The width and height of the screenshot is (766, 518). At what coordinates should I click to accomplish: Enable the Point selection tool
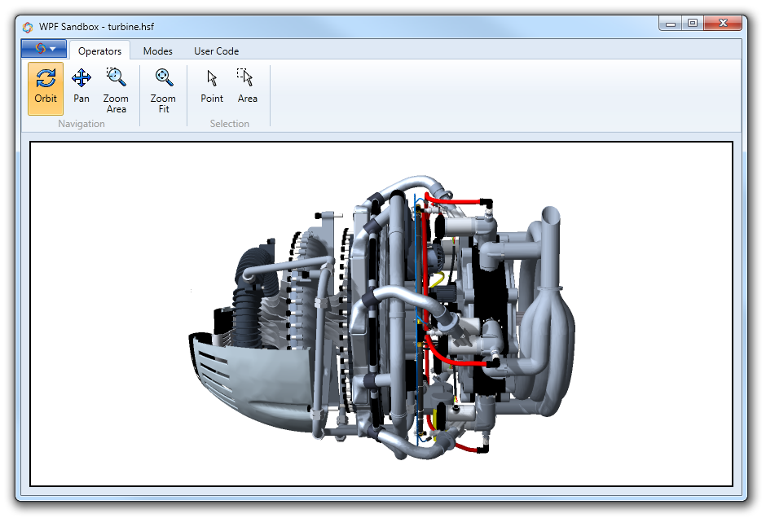point(212,88)
